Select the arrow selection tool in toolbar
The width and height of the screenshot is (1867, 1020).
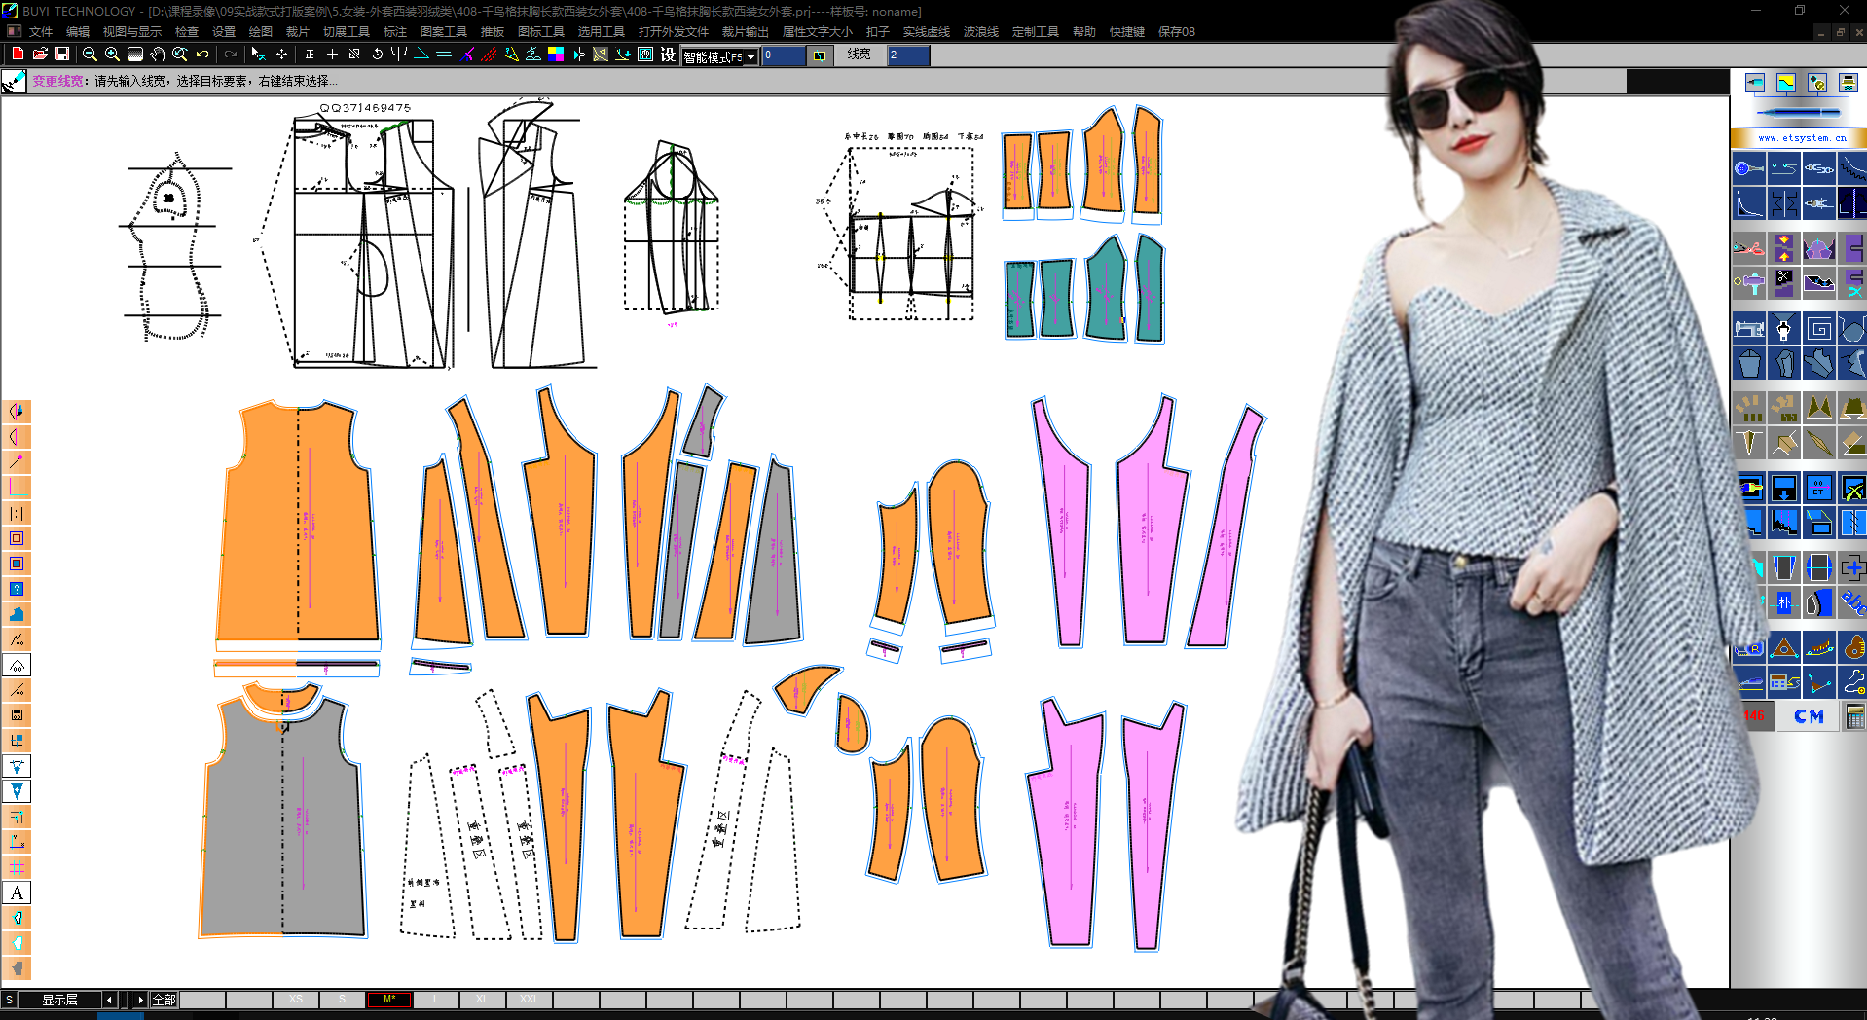258,55
